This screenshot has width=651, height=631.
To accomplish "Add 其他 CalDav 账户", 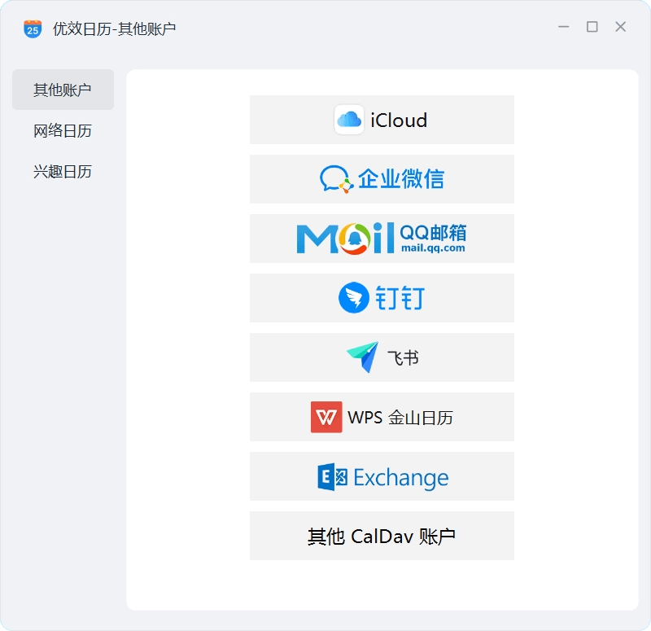I will [x=382, y=536].
